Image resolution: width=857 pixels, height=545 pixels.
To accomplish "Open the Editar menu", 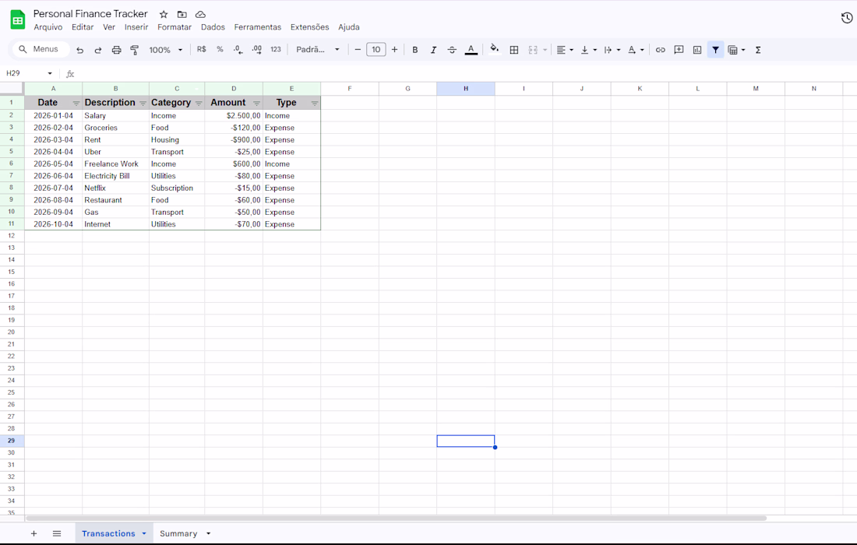I will click(83, 26).
